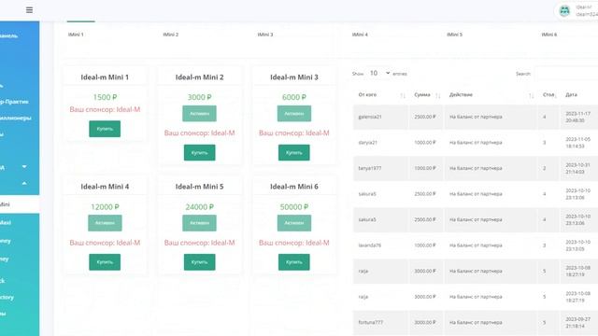Buy the Ideal-m Mini 5 package
The image size is (598, 336).
click(x=199, y=262)
